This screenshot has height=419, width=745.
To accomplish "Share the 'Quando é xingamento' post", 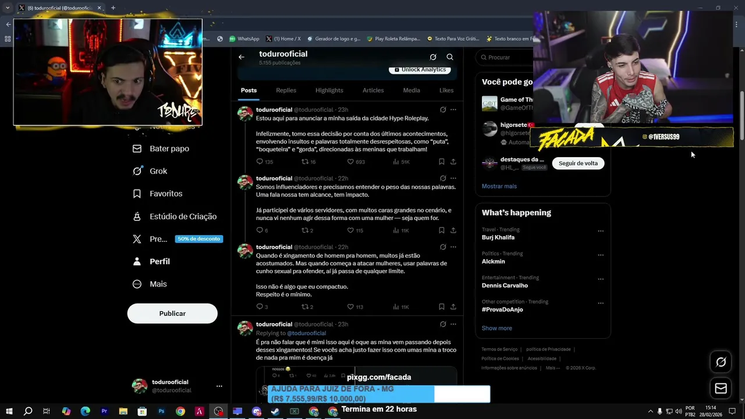I will (453, 307).
